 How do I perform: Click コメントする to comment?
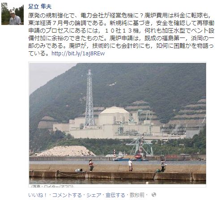[x=67, y=195]
